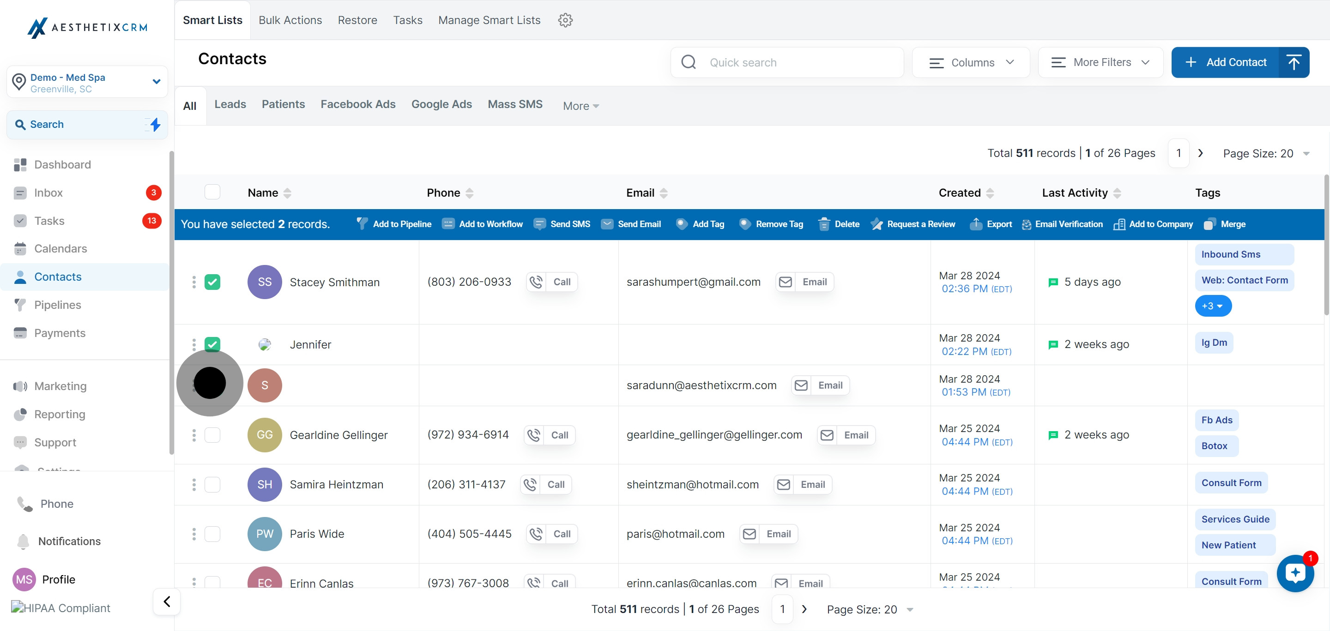Viewport: 1330px width, 631px height.
Task: Uncheck Stacey Smithman's selection checkbox
Action: [x=212, y=282]
